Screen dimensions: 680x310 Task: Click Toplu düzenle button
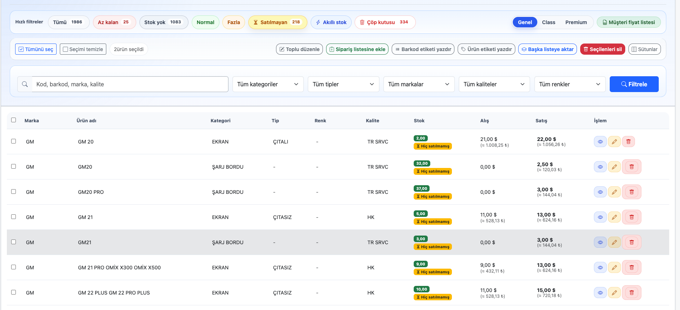click(x=299, y=49)
